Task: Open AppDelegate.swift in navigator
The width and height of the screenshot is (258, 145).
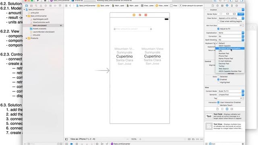Action: 40,19
